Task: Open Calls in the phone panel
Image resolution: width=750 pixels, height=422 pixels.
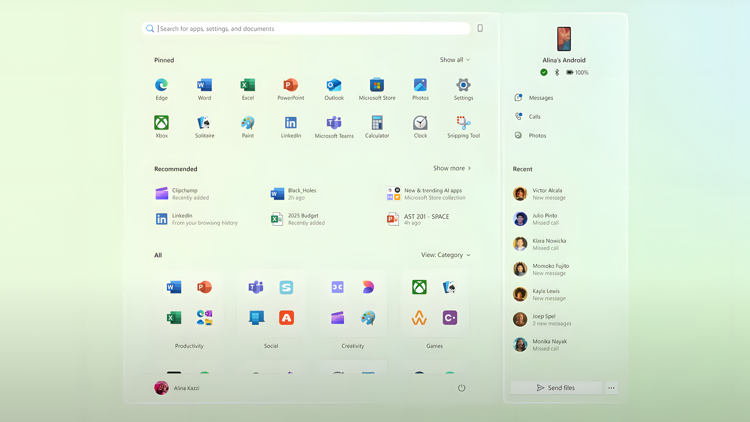Action: (527, 116)
